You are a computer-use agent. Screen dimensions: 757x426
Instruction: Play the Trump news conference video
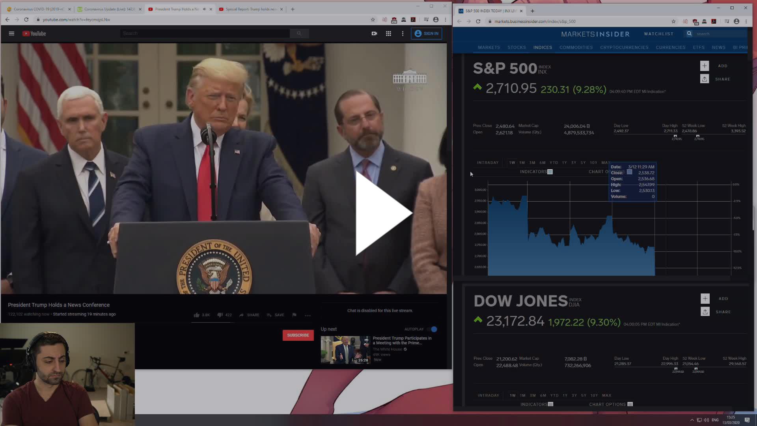pos(383,213)
